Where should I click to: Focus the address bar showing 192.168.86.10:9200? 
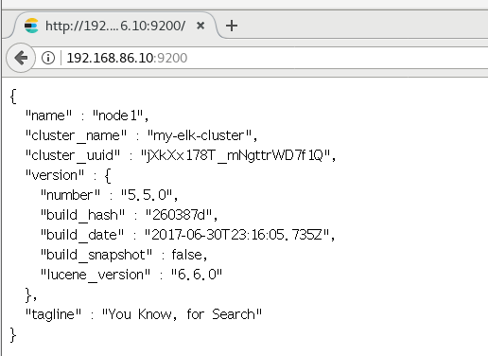point(274,58)
